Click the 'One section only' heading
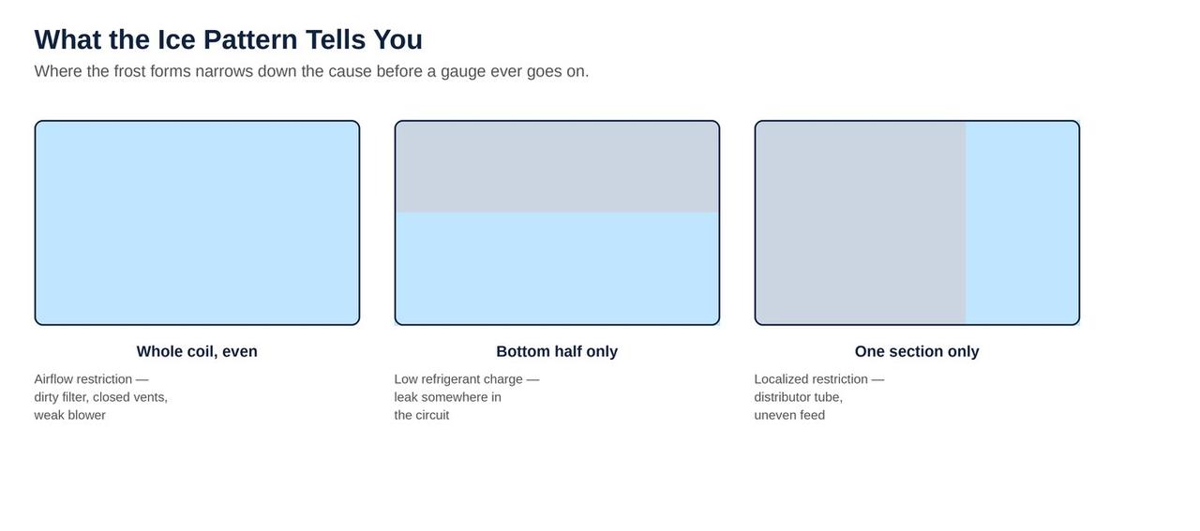 tap(917, 351)
